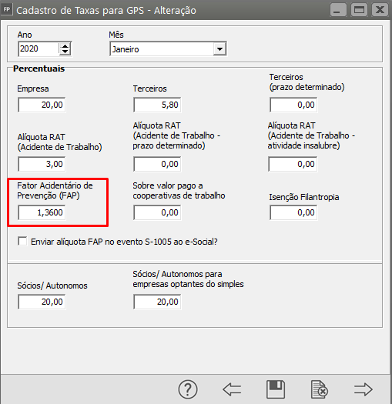392x404 pixels.
Task: Click the FP application icon in title bar
Action: point(6,10)
